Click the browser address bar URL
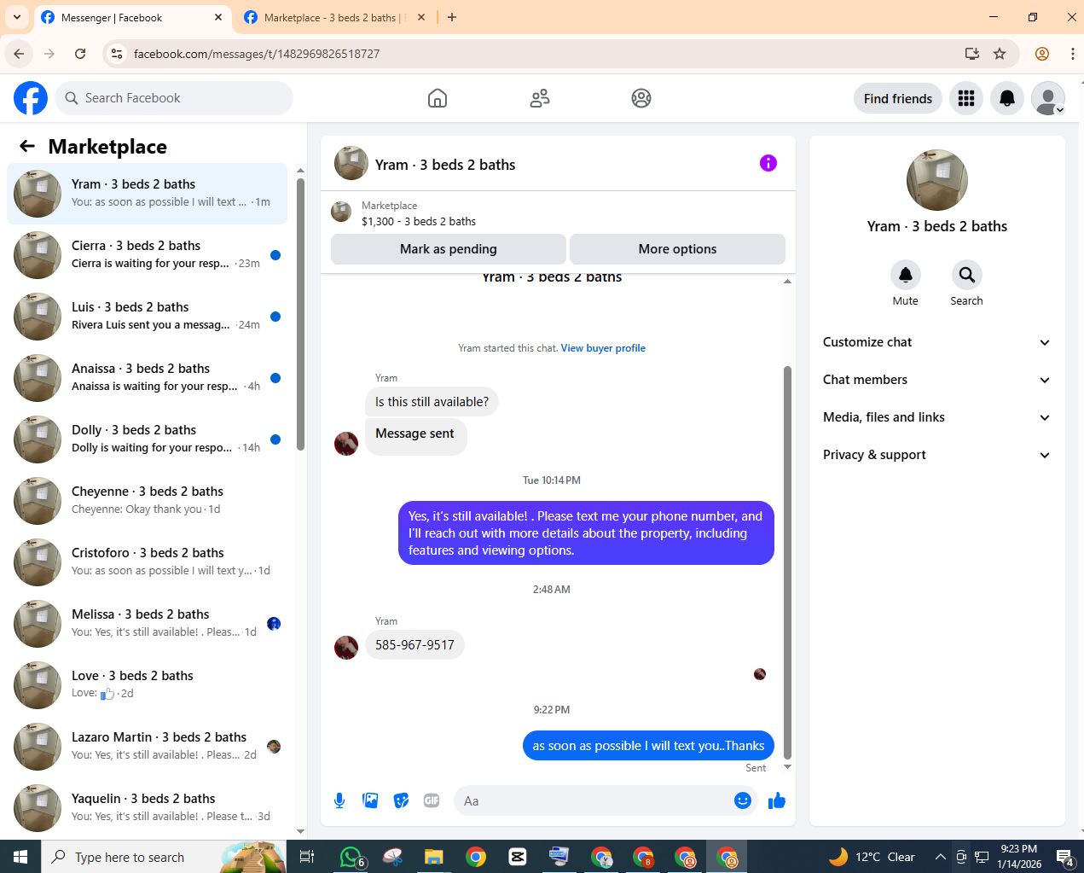This screenshot has width=1084, height=873. [257, 54]
